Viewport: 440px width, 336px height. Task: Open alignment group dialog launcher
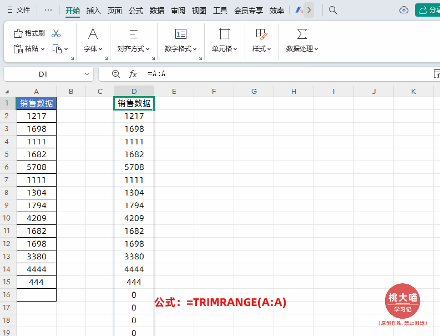[153, 58]
